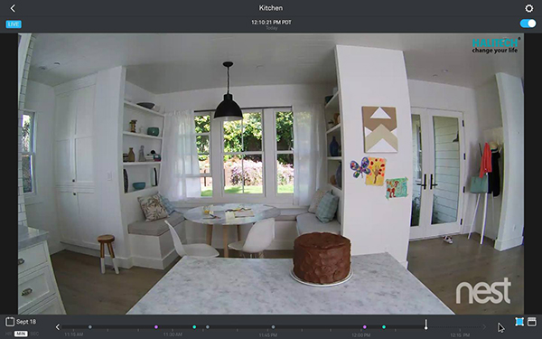
Task: Click the LIVE badge
Action: [14, 24]
